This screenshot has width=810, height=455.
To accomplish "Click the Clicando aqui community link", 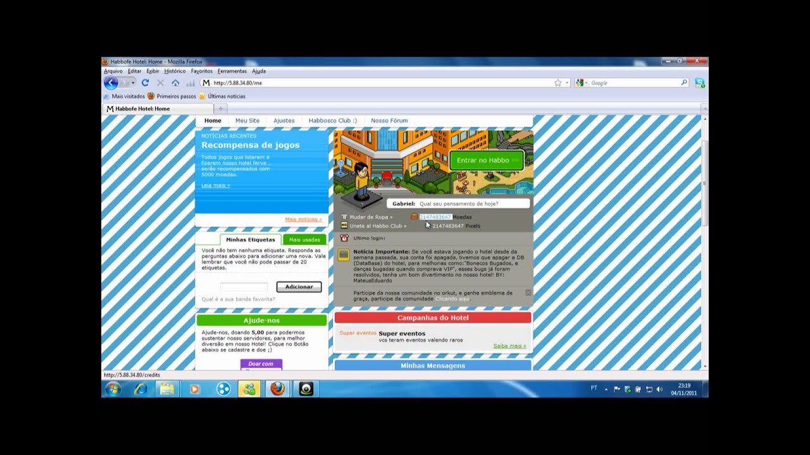I will 452,298.
